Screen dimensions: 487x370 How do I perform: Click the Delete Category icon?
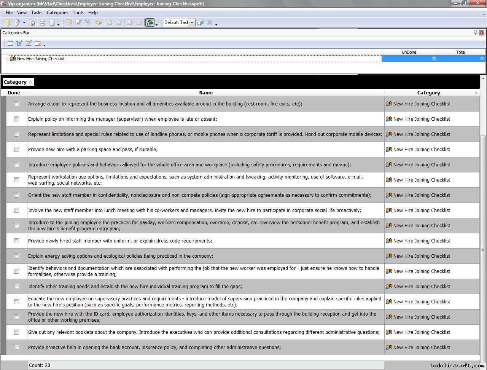click(38, 43)
